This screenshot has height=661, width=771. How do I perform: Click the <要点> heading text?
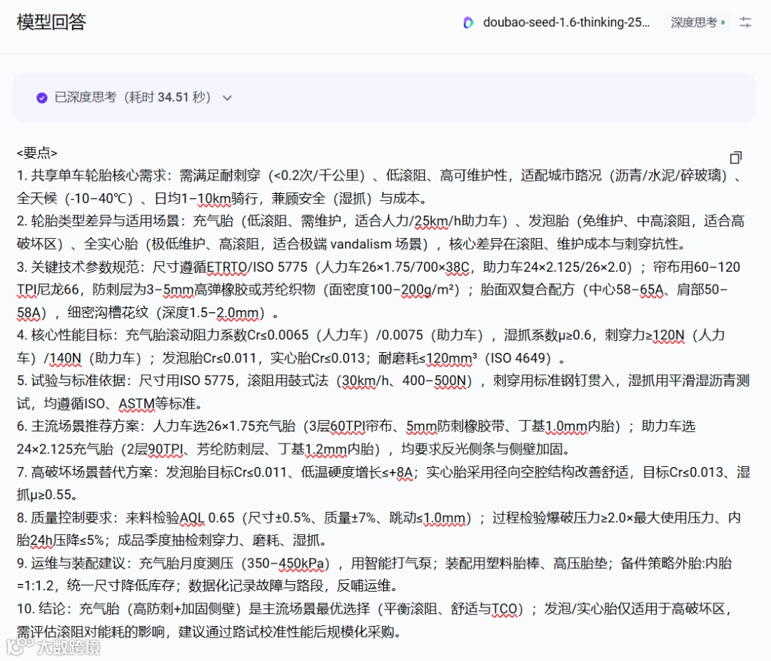pyautogui.click(x=37, y=153)
